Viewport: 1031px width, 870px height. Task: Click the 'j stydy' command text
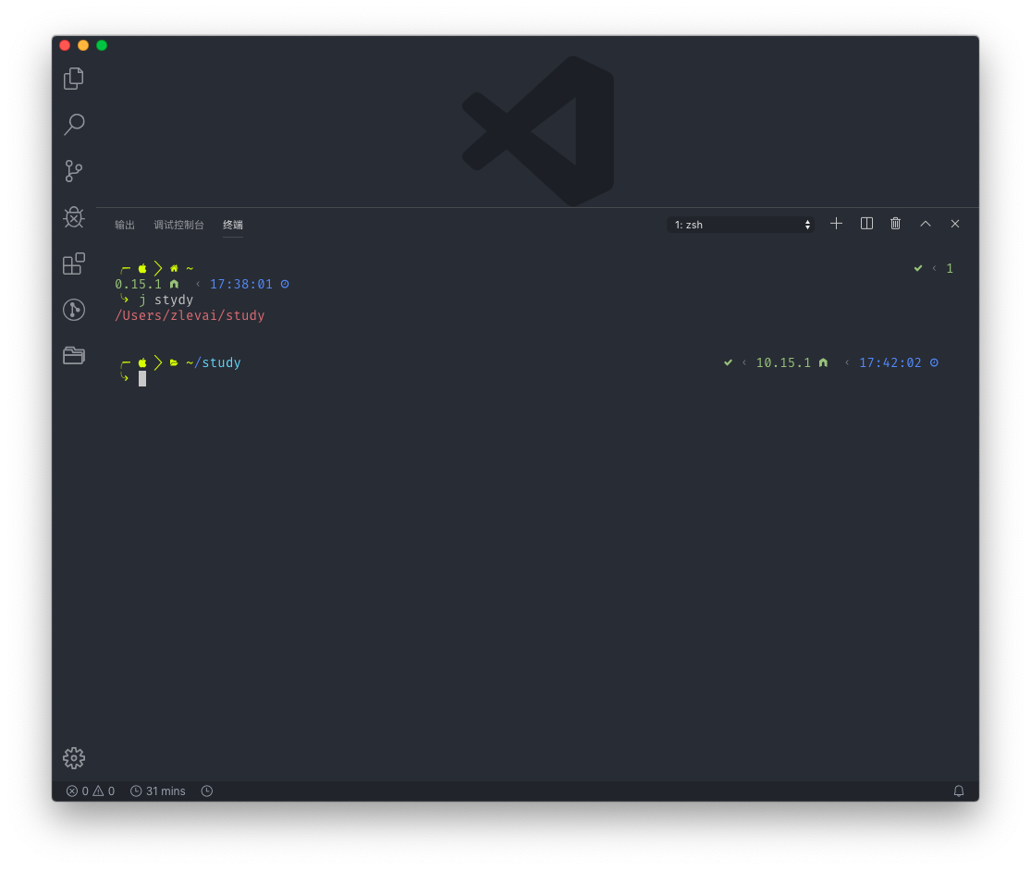[x=166, y=300]
